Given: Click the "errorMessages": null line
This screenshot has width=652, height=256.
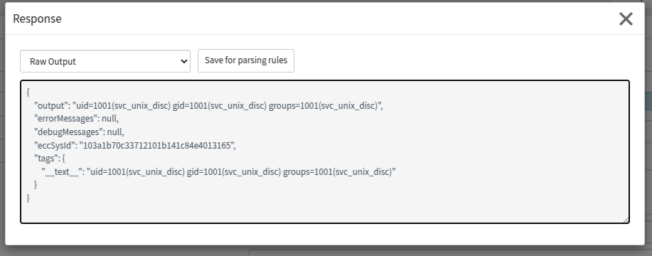Looking at the screenshot, I should coord(77,119).
